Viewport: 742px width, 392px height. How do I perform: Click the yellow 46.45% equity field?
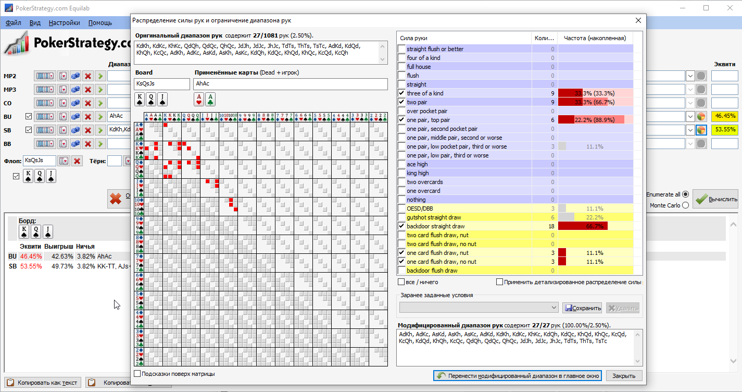pyautogui.click(x=725, y=116)
